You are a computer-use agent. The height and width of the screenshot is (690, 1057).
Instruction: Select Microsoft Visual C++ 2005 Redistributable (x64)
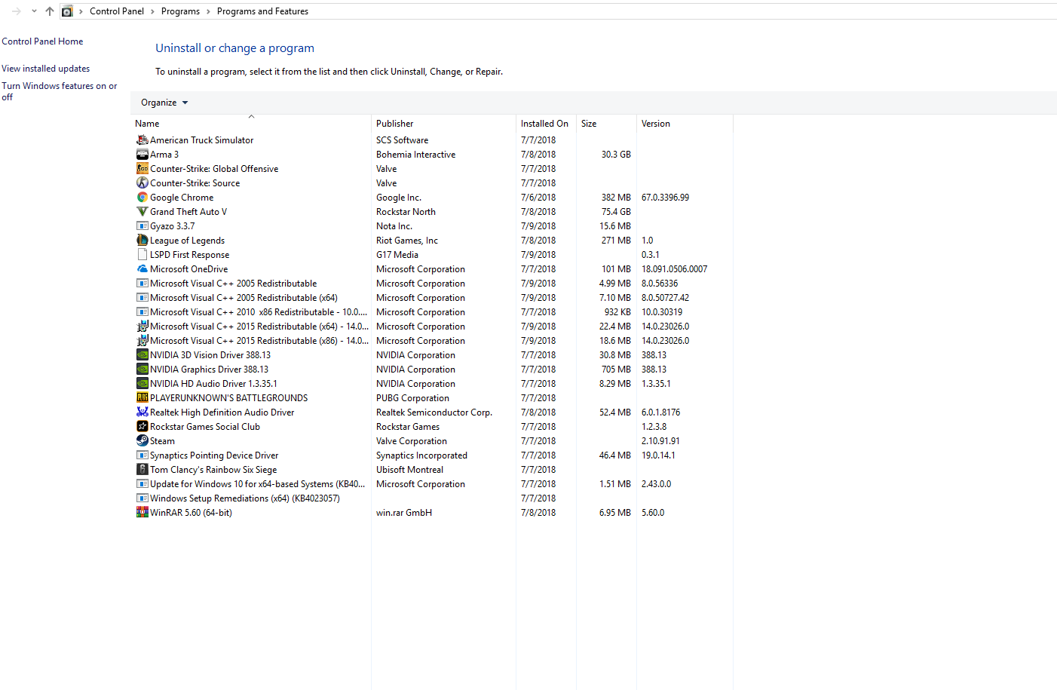244,298
